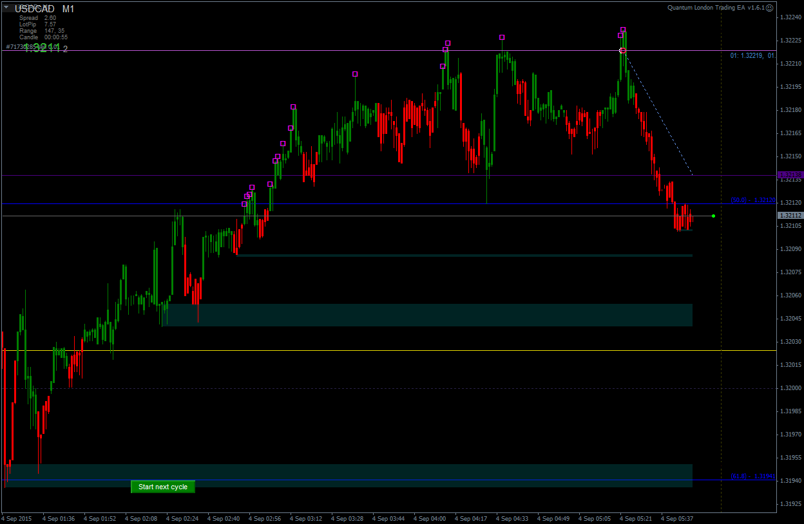Click the 01: 1.32219 order label
Screen dimensions: 804x524
(x=752, y=56)
